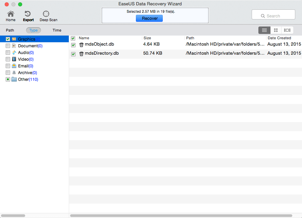Check the Archive category checkbox

click(x=8, y=72)
